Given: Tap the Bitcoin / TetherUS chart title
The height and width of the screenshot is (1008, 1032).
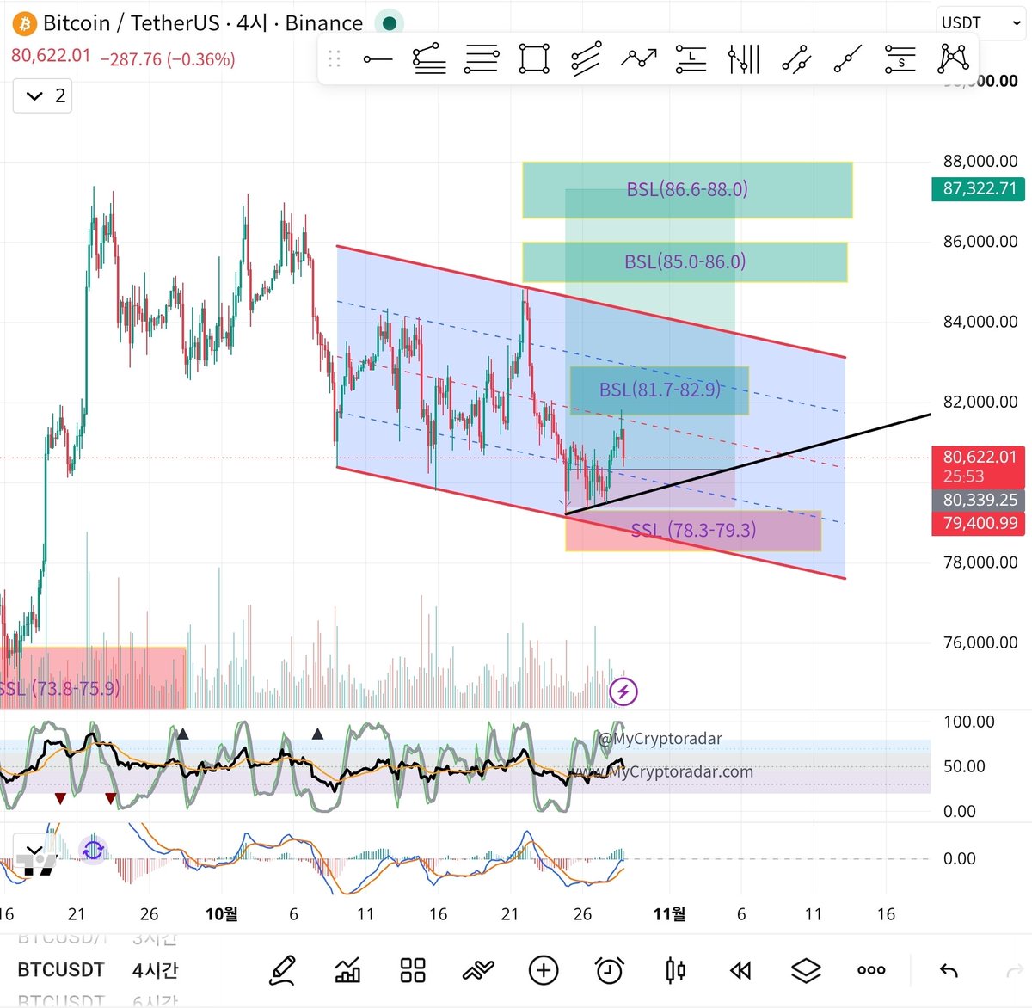Looking at the screenshot, I should pos(202,23).
